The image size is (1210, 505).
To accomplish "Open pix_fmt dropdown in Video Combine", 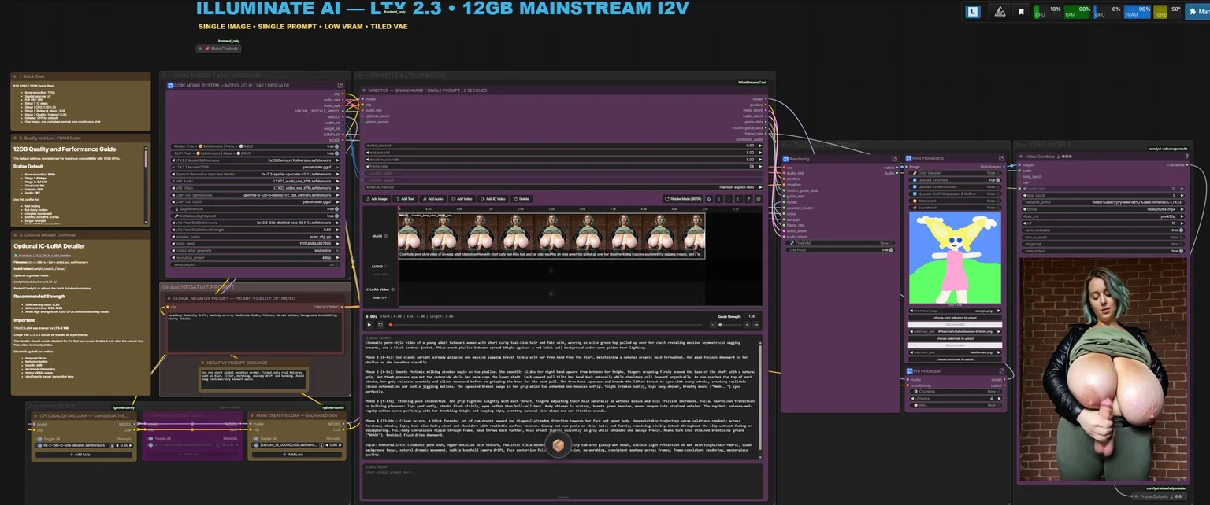I will point(1103,216).
